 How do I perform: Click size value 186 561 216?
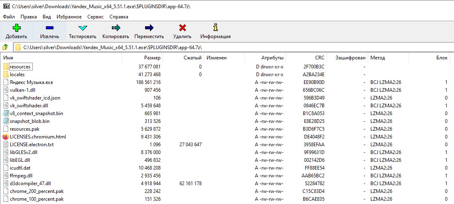tap(148, 82)
